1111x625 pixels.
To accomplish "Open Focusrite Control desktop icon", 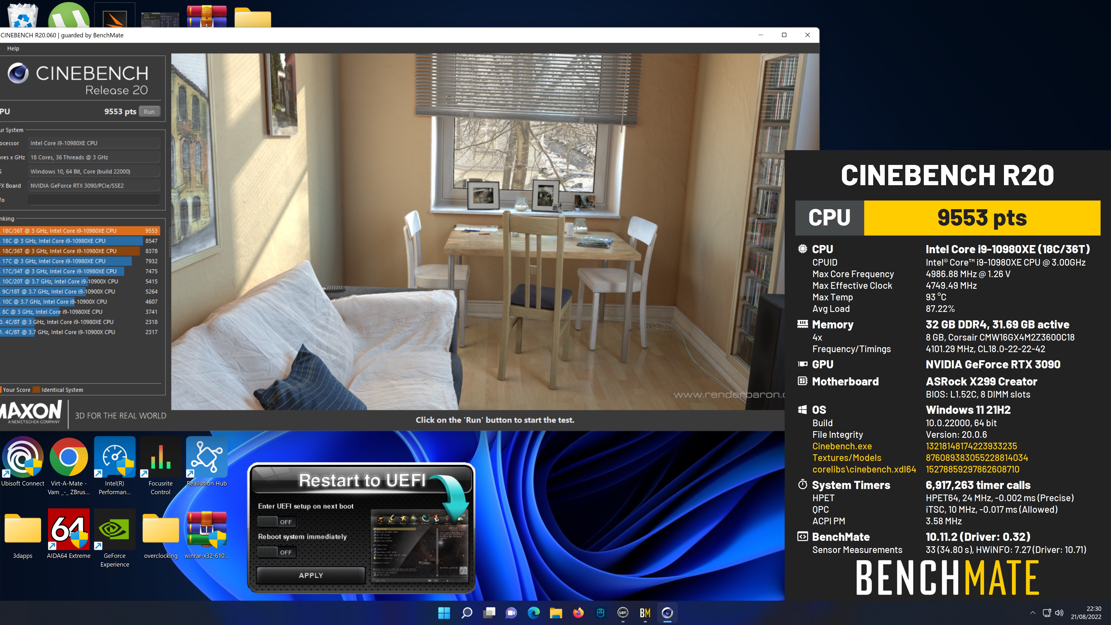I will point(161,466).
